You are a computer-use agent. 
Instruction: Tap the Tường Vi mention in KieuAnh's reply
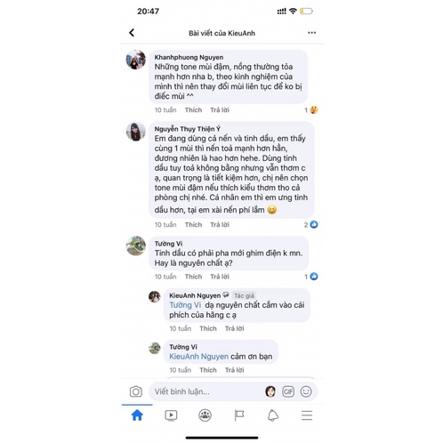click(x=185, y=305)
